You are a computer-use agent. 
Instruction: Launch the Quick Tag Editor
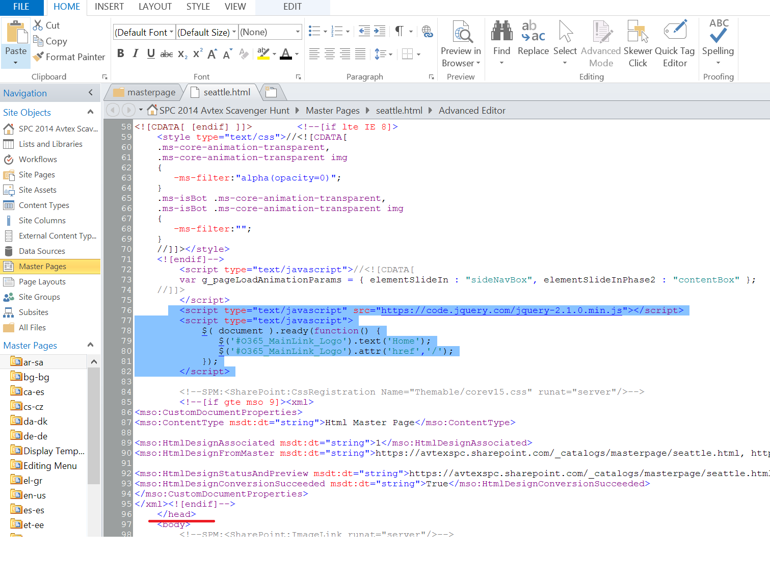point(675,32)
